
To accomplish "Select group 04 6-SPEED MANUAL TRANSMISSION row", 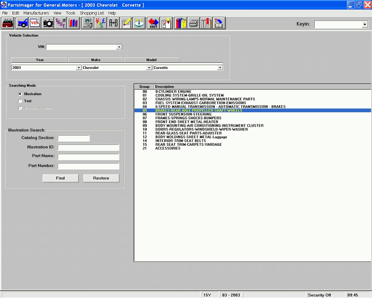I will (252, 107).
